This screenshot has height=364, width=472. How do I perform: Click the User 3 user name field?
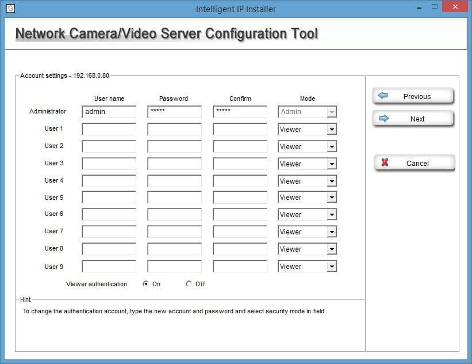tap(109, 164)
